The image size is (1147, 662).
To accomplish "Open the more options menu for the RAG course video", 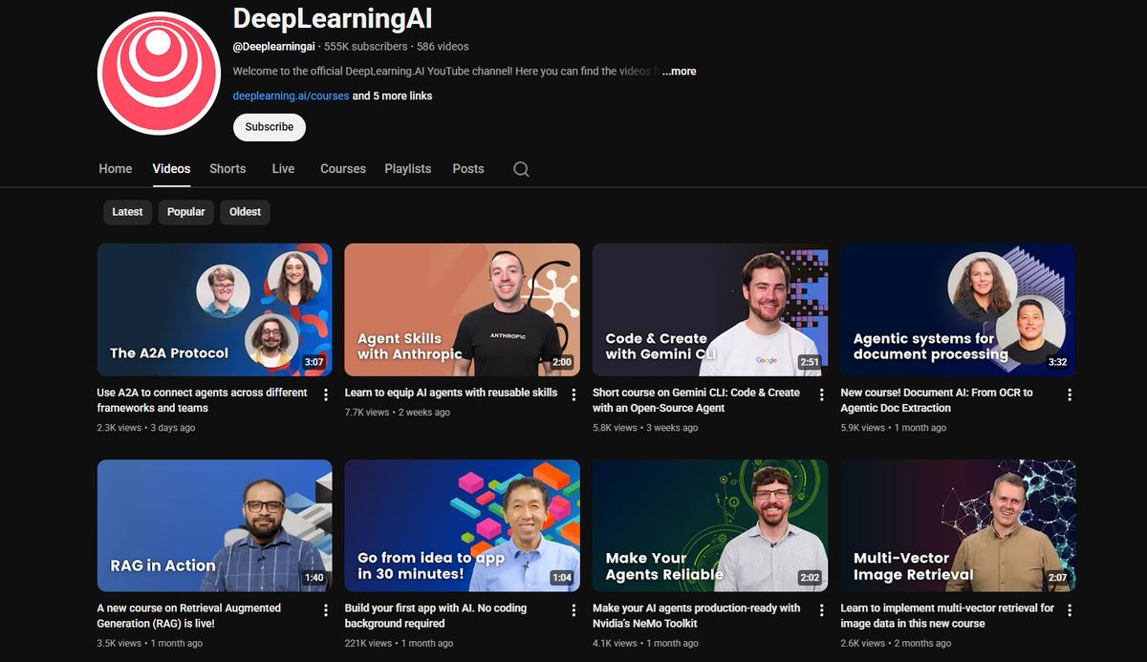I will (326, 609).
